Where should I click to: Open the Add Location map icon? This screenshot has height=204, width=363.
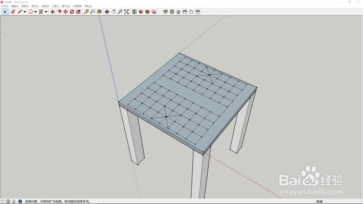click(x=134, y=12)
